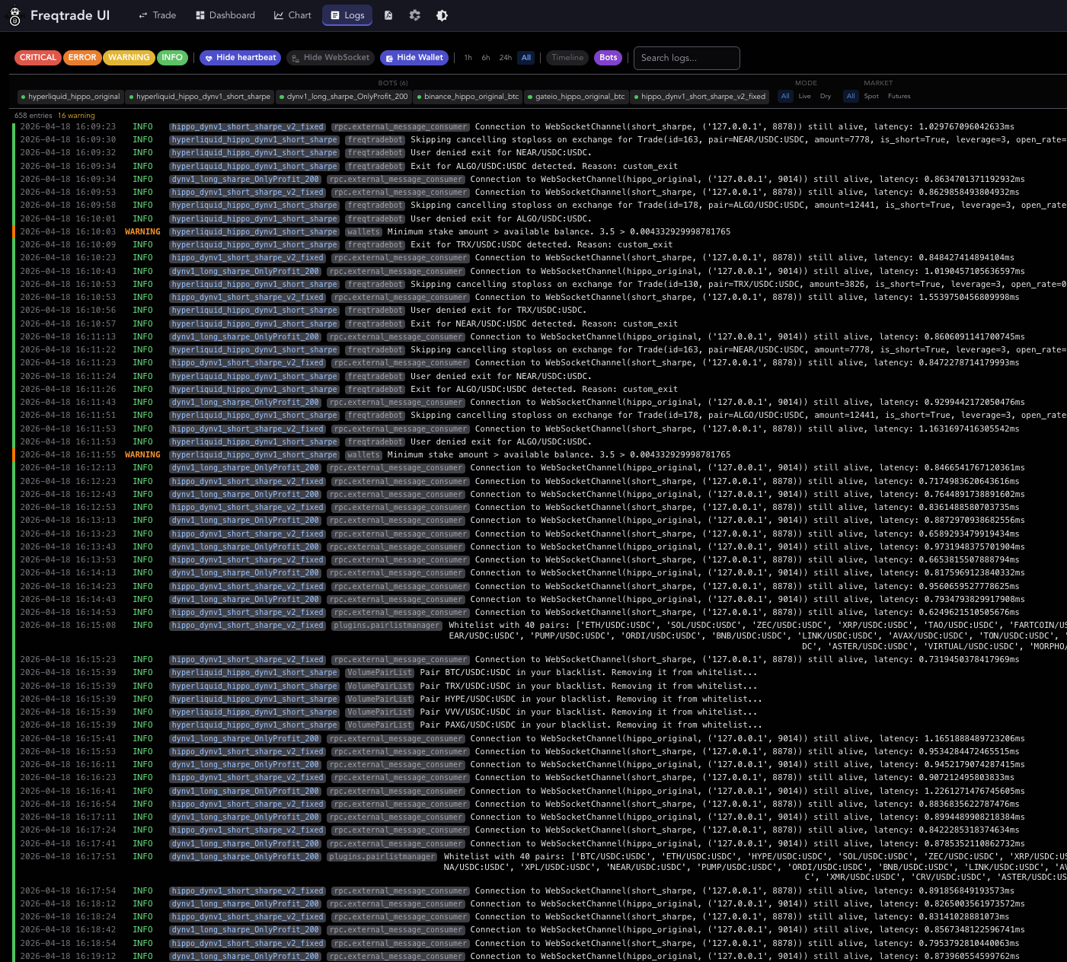
Task: Select hippo_dynv1_short_sharpe_v2_fixed bot chip
Action: tap(700, 97)
